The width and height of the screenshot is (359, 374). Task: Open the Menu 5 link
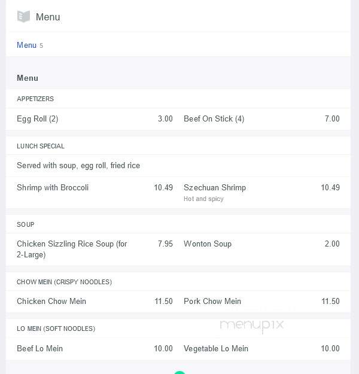(30, 45)
